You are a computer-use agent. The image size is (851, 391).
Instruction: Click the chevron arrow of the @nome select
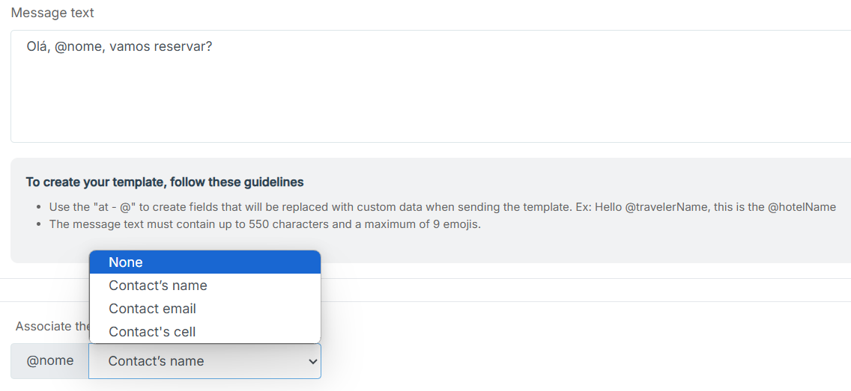pyautogui.click(x=312, y=361)
